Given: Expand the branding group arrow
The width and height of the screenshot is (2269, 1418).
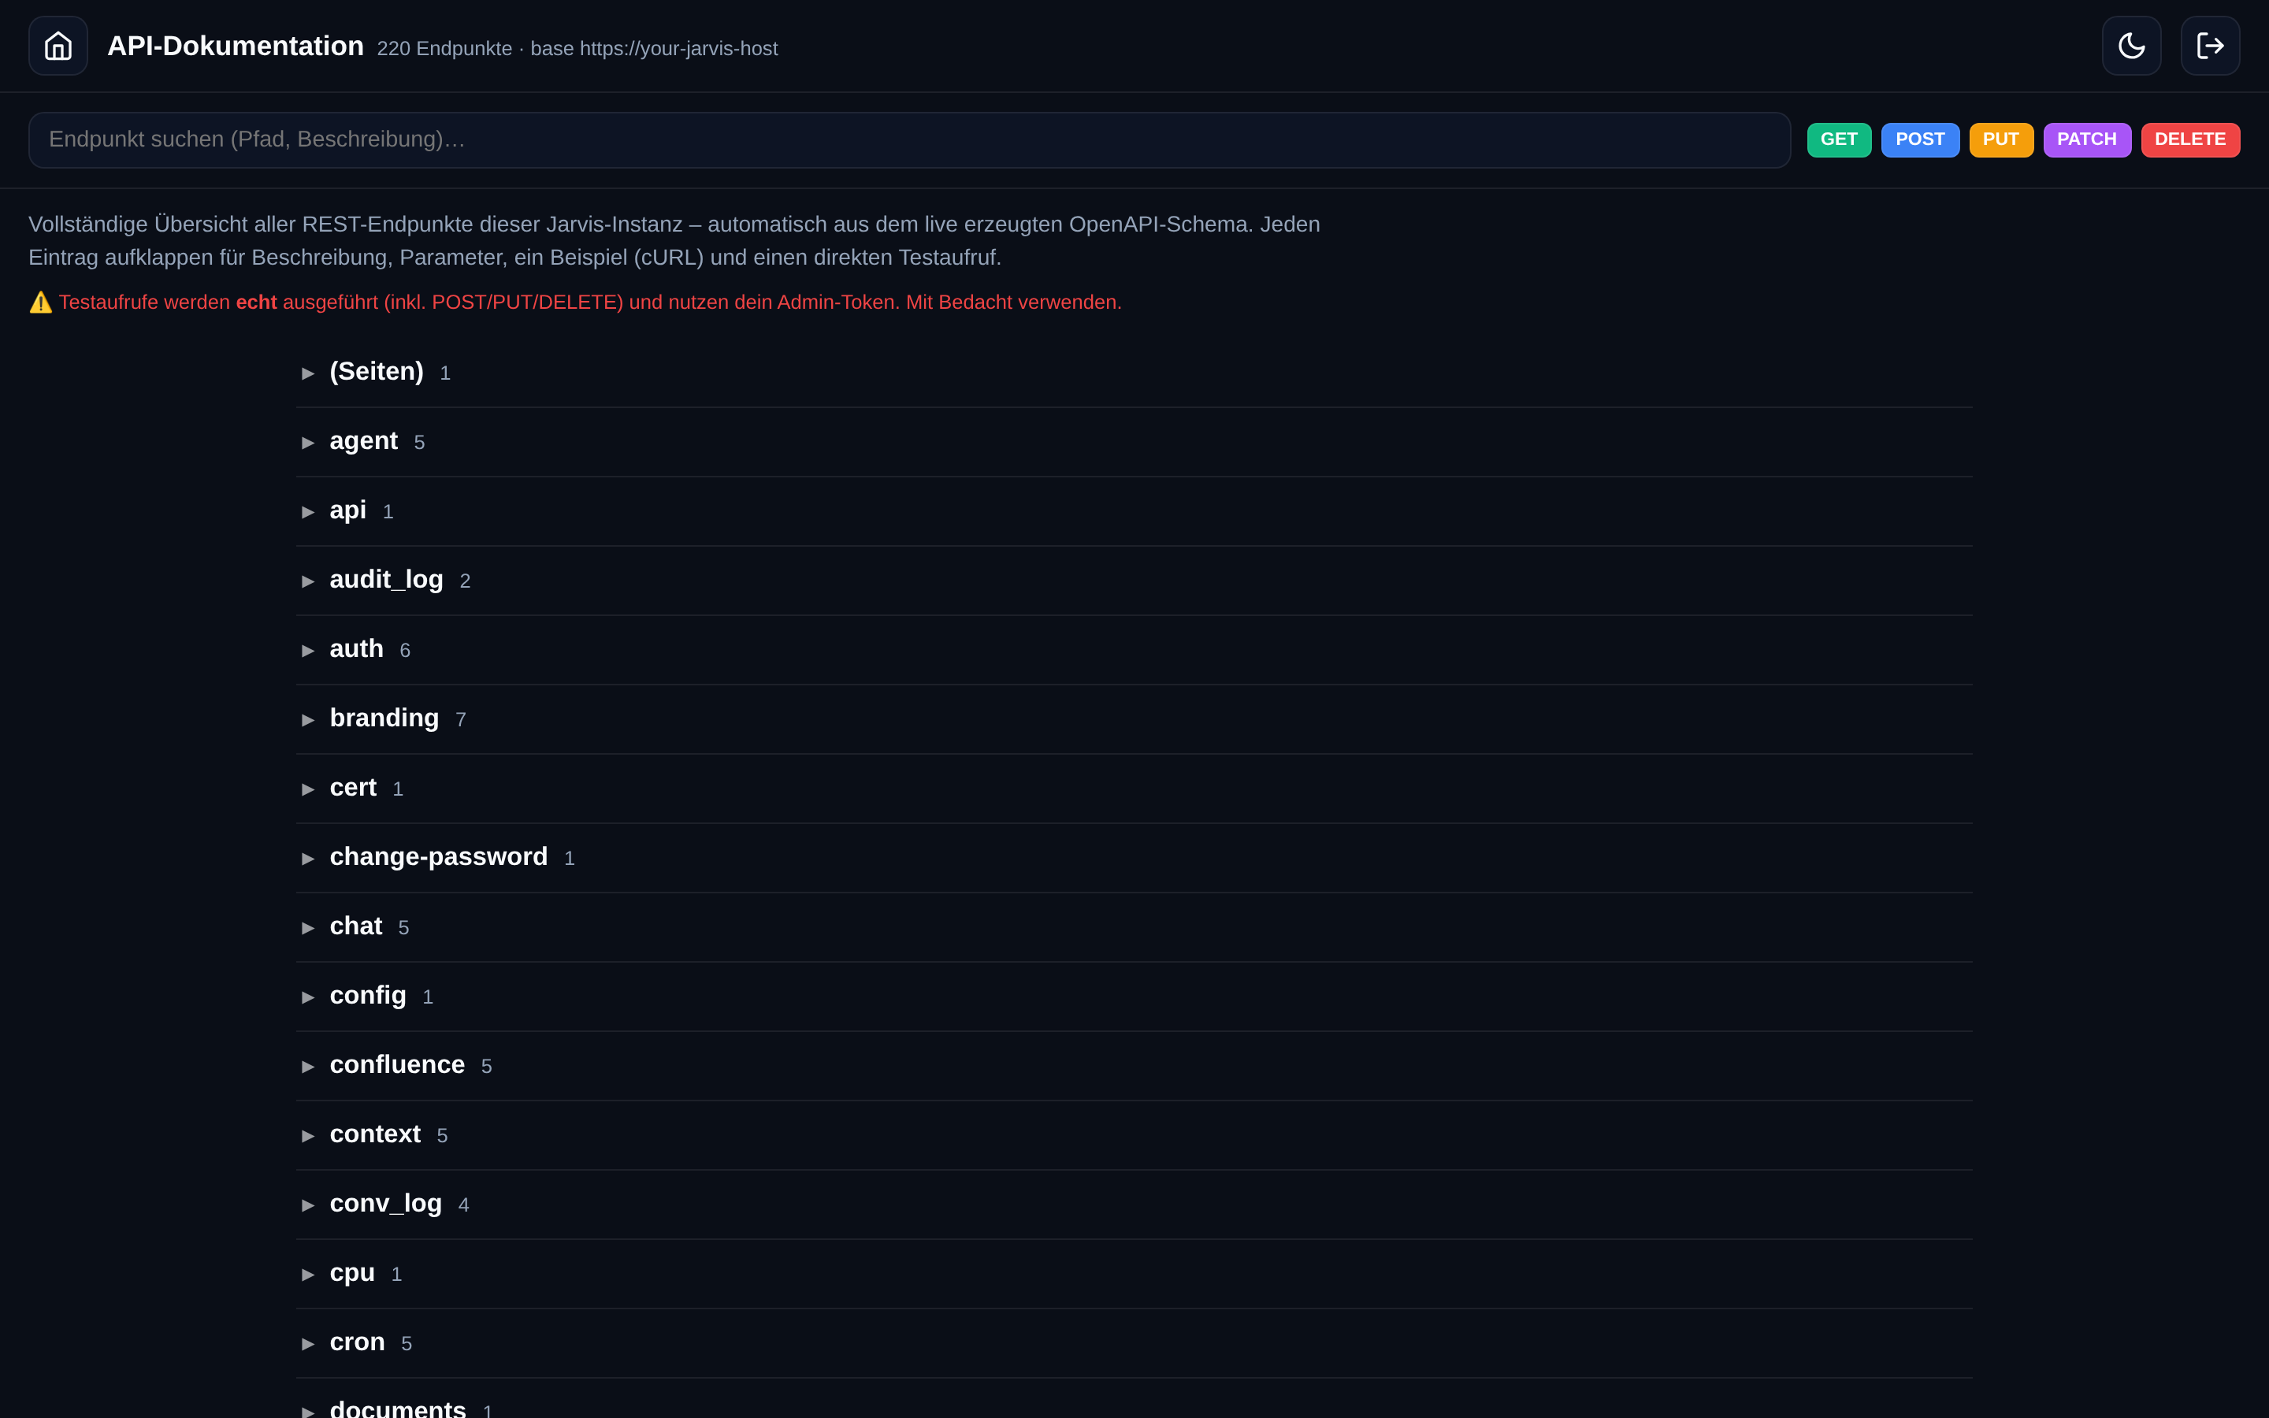Looking at the screenshot, I should [307, 720].
